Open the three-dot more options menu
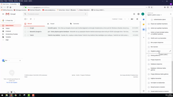This screenshot has width=173, height=97. 34,19
